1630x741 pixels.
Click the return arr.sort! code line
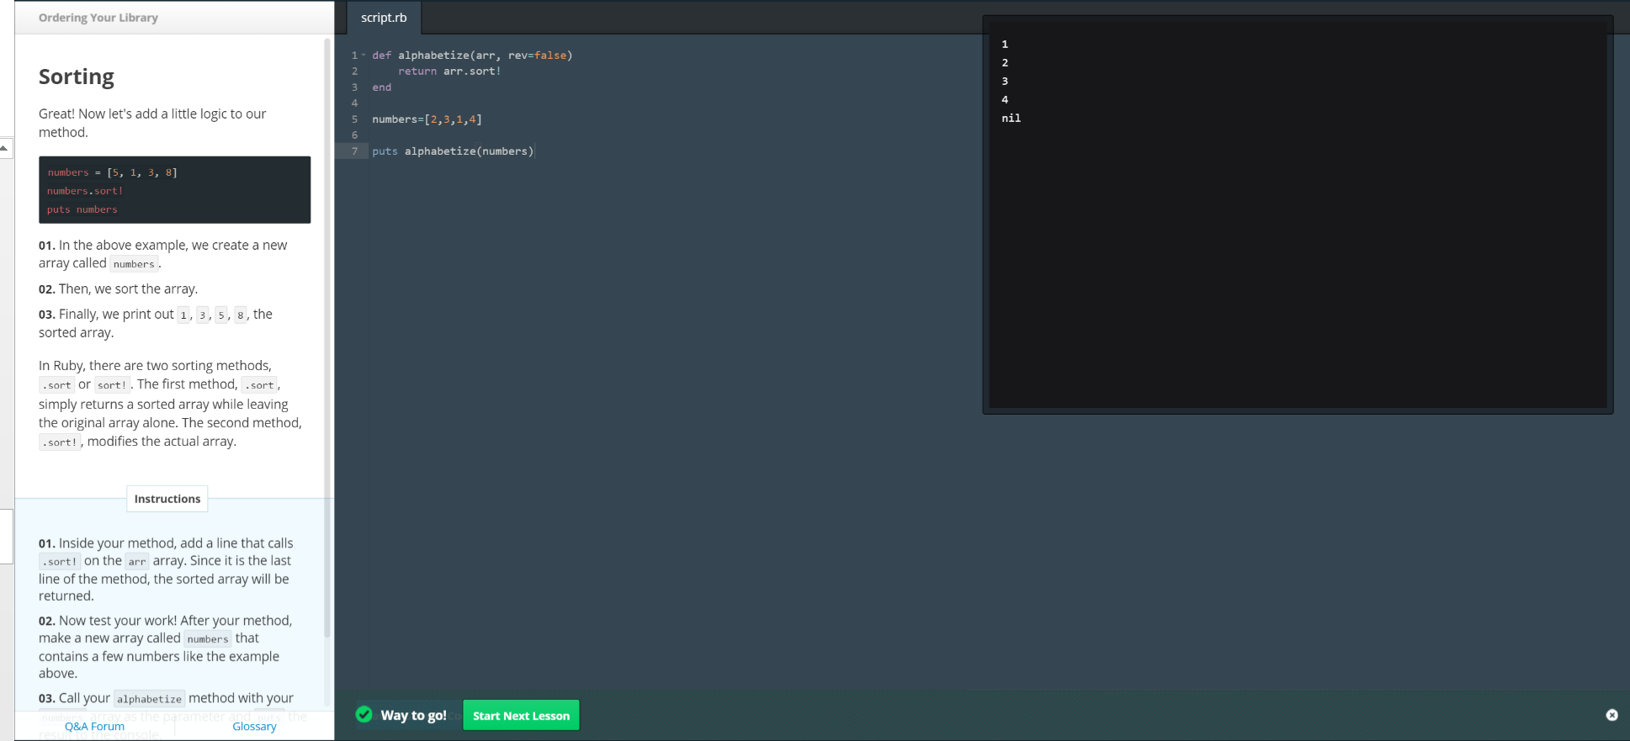[x=449, y=71]
